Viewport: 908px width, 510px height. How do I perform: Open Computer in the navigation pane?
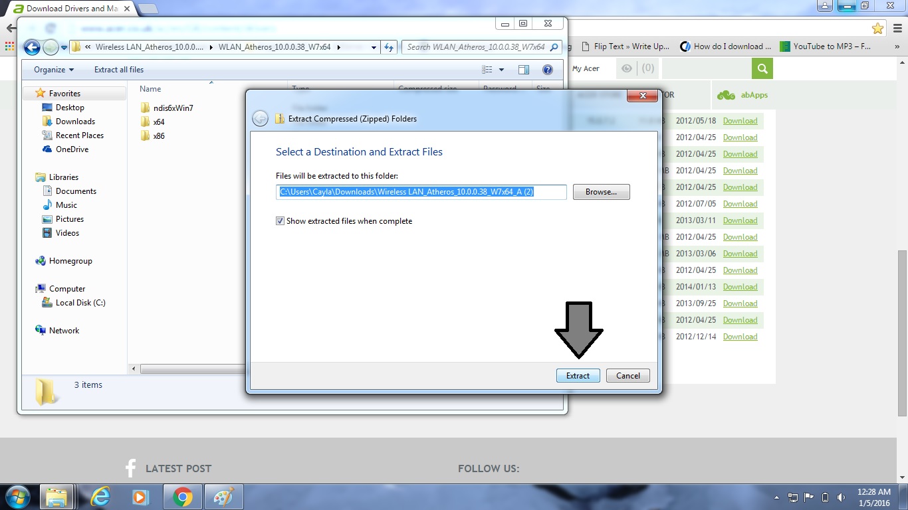coord(60,289)
